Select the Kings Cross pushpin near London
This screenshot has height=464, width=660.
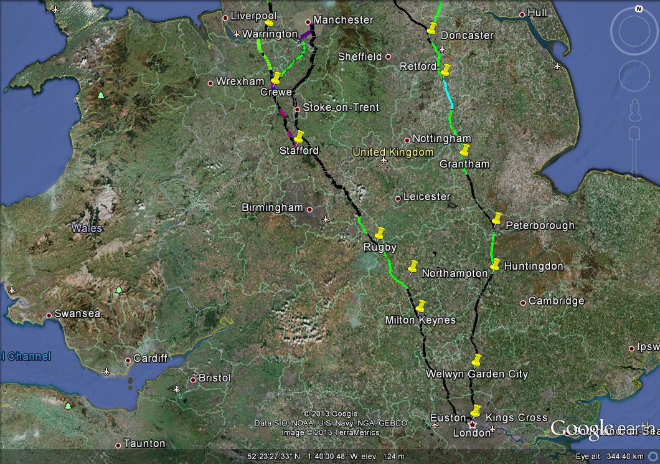coord(476,411)
